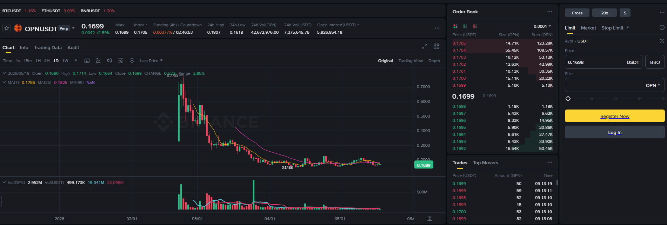This screenshot has height=225, width=667.
Task: Select the 1D interval
Action: pyautogui.click(x=56, y=61)
